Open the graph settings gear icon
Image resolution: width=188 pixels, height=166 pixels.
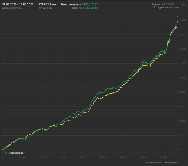pyautogui.click(x=183, y=5)
